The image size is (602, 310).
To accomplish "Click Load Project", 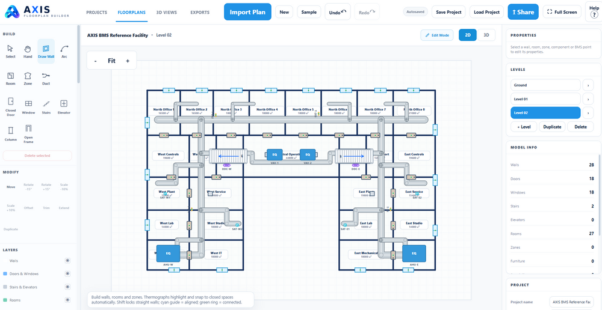I will (487, 12).
